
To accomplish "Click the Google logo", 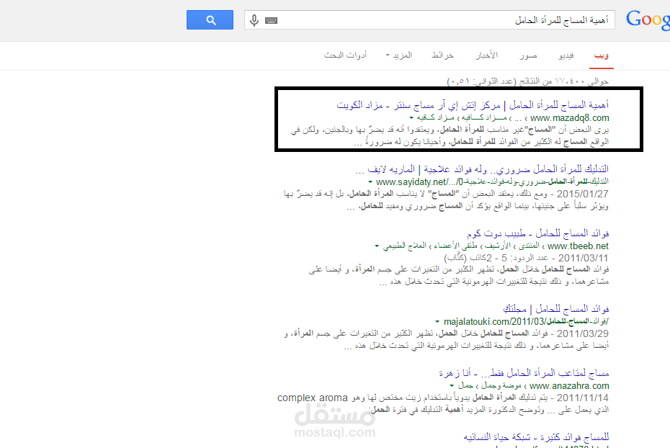I will [x=648, y=19].
